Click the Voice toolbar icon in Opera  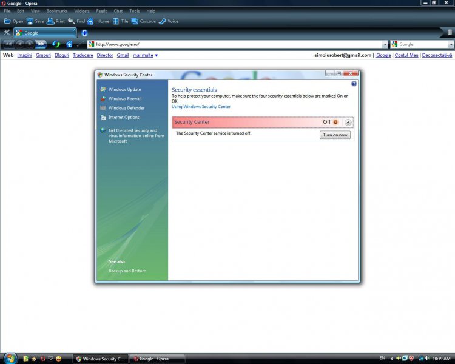[x=162, y=21]
